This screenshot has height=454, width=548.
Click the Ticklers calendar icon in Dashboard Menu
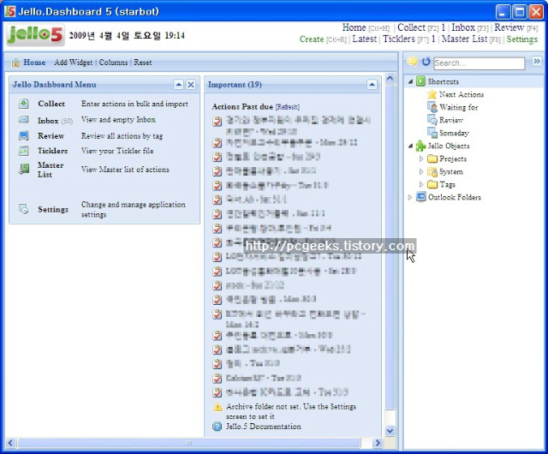23,151
